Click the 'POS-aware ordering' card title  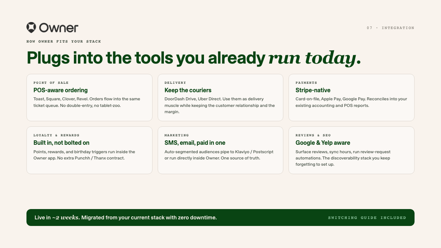tap(61, 90)
